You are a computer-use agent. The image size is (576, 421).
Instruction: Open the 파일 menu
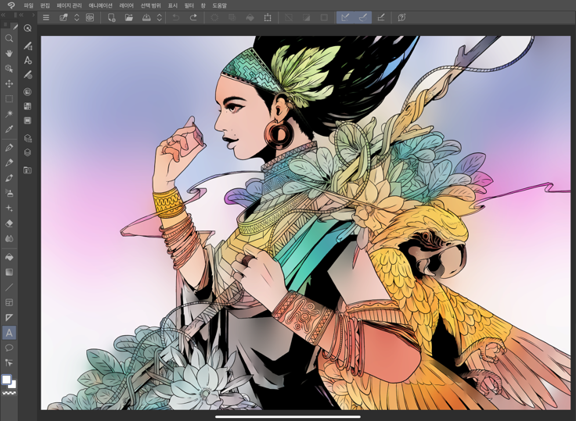click(x=28, y=5)
